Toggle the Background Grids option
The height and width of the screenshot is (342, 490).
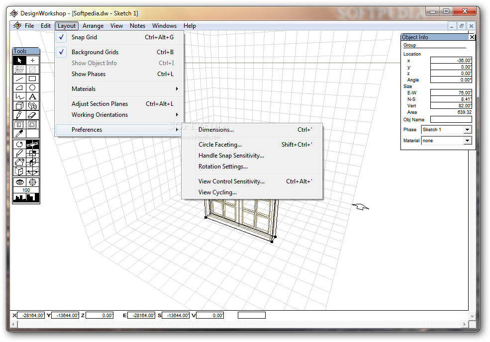[x=120, y=52]
